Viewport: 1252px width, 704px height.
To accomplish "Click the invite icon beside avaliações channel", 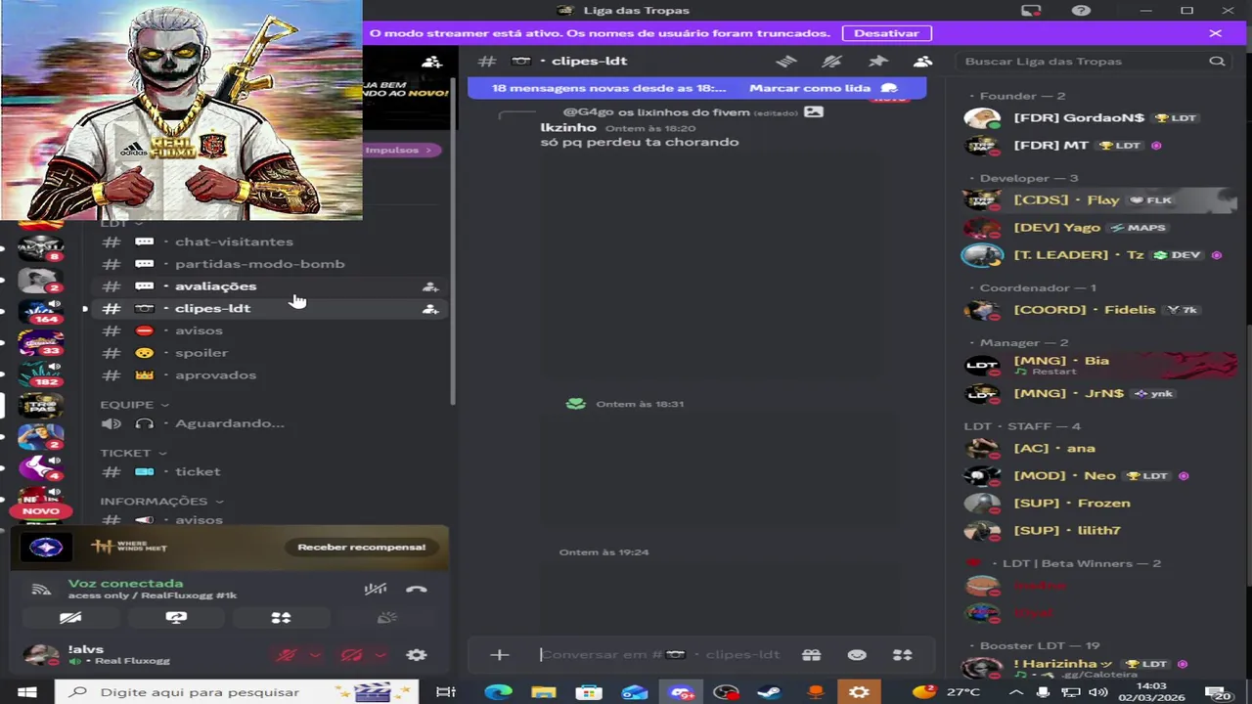I will pos(430,286).
